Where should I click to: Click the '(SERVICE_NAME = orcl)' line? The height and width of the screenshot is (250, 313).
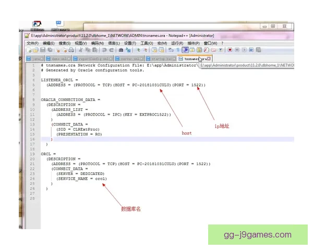click(82, 179)
